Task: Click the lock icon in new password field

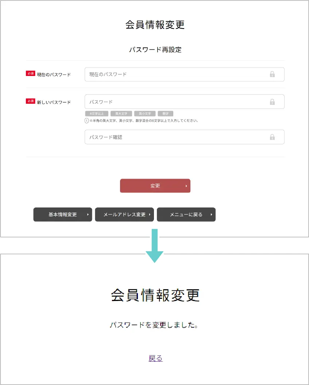Action: pyautogui.click(x=272, y=102)
